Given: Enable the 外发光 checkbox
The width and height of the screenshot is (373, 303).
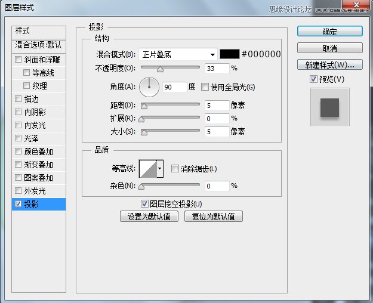Looking at the screenshot, I should click(x=19, y=190).
